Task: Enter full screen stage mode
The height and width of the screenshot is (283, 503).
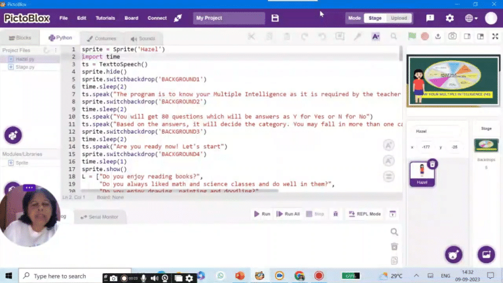Action: [495, 36]
